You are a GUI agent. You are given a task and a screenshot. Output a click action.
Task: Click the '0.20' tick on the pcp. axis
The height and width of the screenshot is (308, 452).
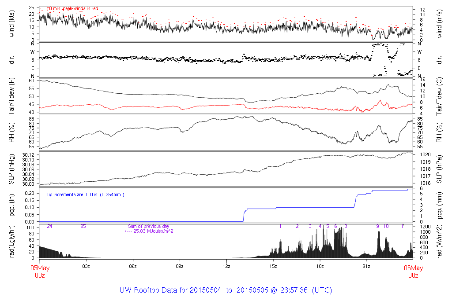[x=30, y=193]
